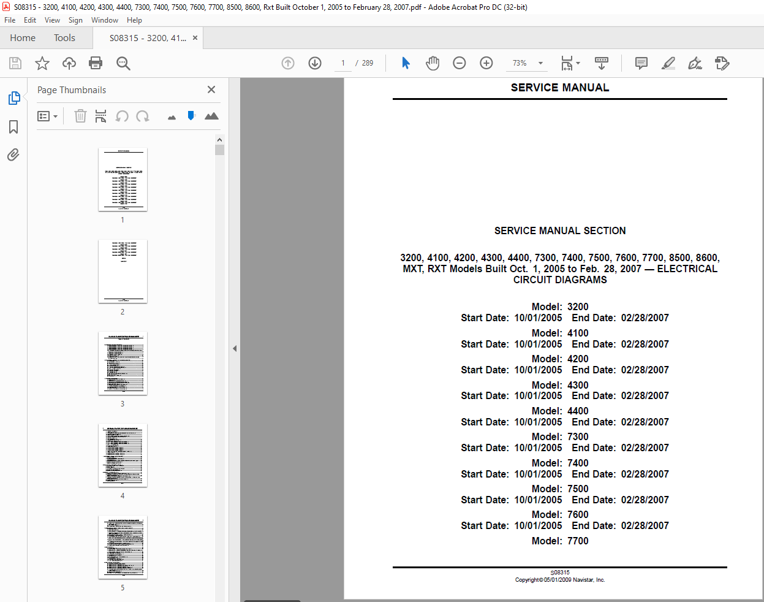Click 'SERVICE MANUAL SECTION' title text
The image size is (764, 602).
click(560, 231)
